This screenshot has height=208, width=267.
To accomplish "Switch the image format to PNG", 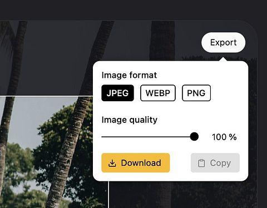I will [196, 93].
